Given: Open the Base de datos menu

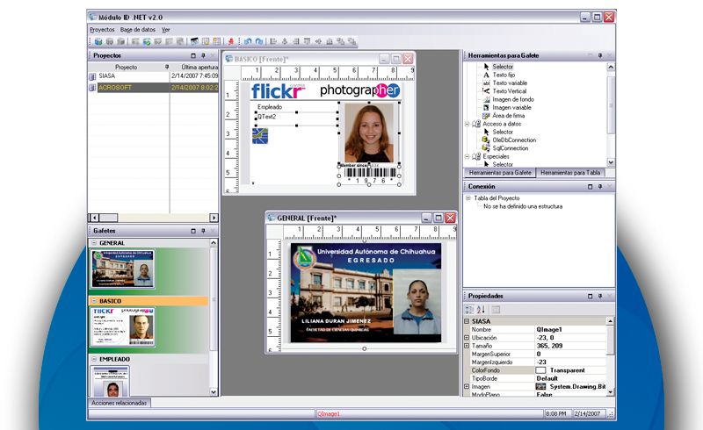Looking at the screenshot, I should [x=138, y=30].
